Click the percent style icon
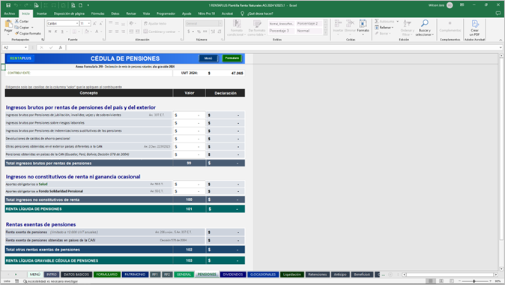Viewport: 505px width, 285px height. (x=199, y=31)
